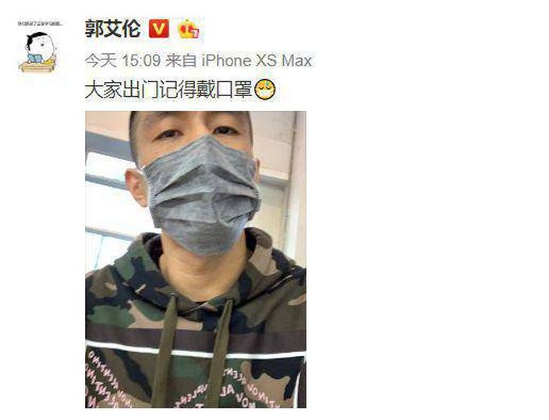
Task: Click the white stripe across the hoodie
Action: (196, 351)
